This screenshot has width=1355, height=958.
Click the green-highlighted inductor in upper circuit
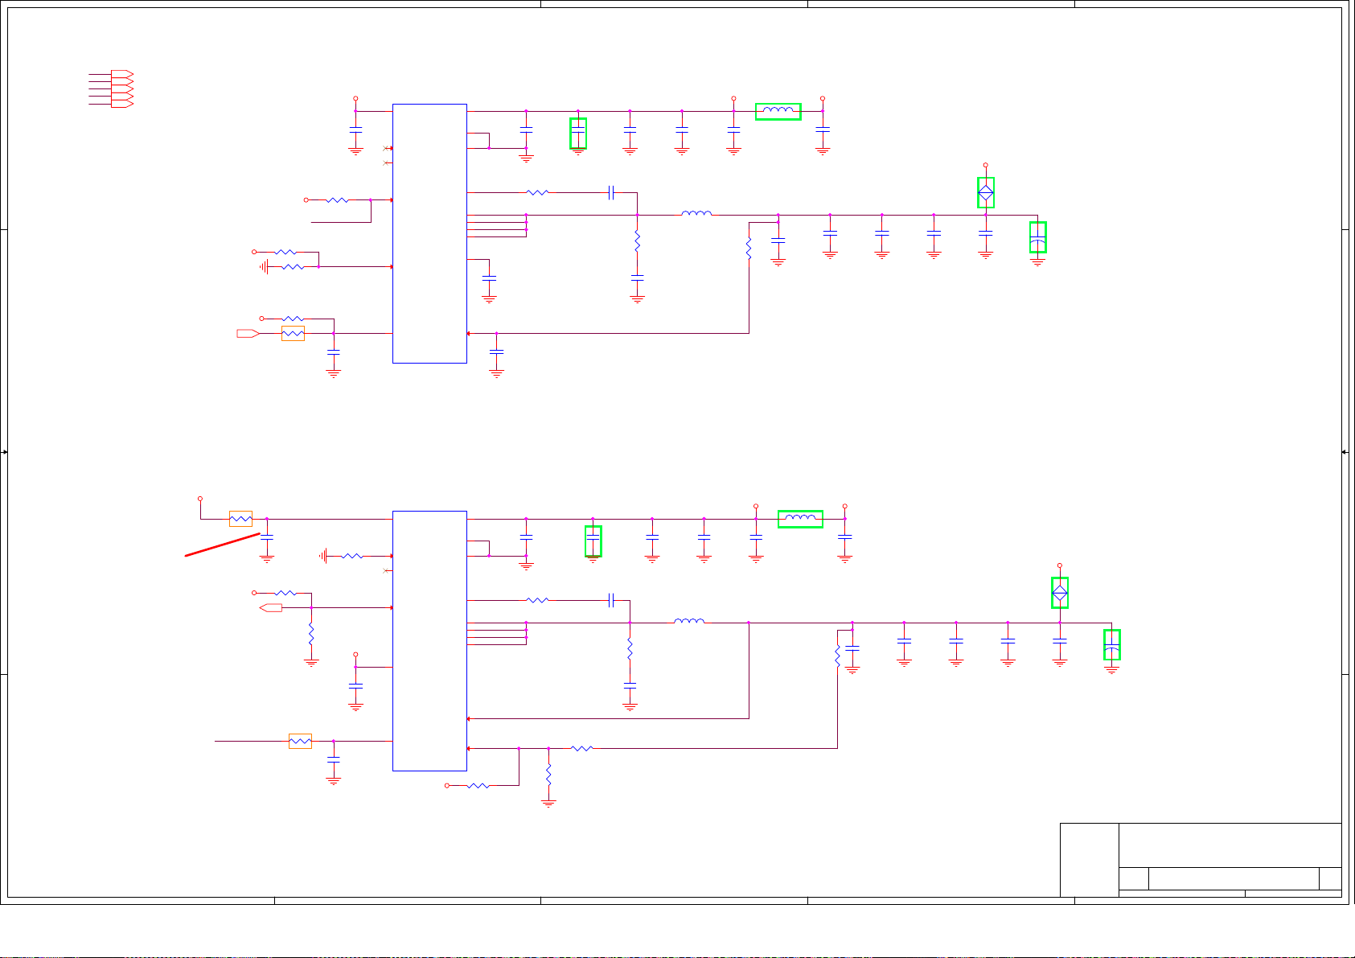point(778,111)
